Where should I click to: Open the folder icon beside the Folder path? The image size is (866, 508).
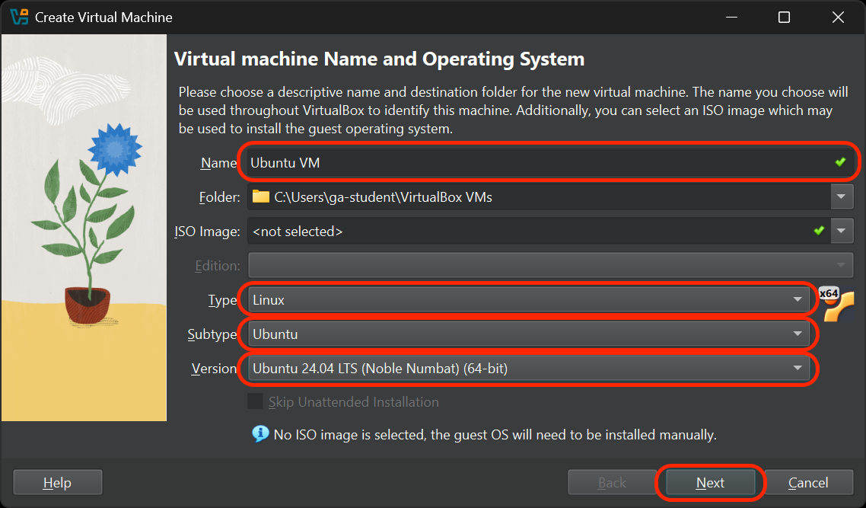click(259, 196)
